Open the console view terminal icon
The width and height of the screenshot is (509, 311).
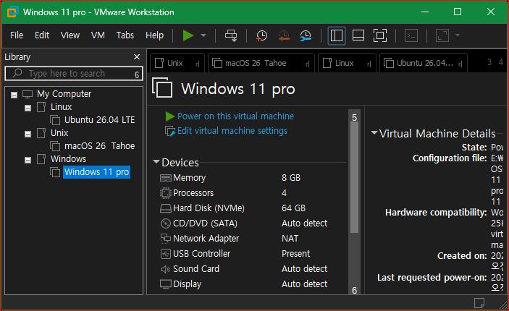[411, 35]
